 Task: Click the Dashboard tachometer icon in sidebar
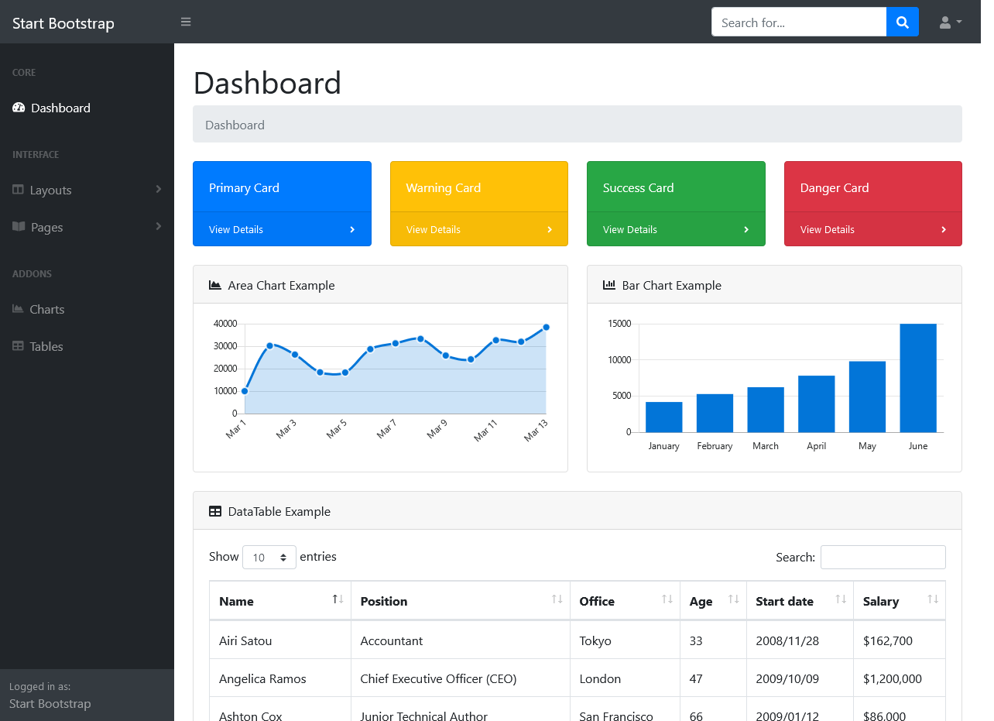coord(19,108)
